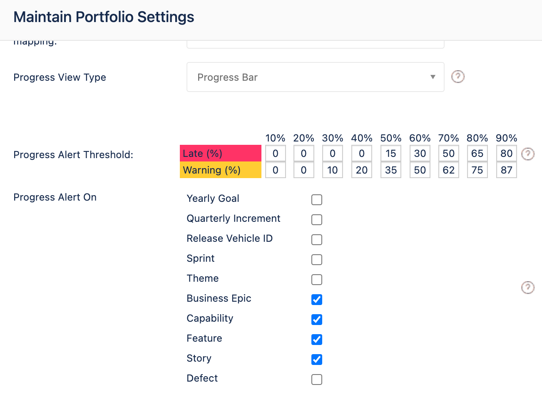Click the Warning threshold showing 20
This screenshot has height=397, width=542.
(361, 170)
